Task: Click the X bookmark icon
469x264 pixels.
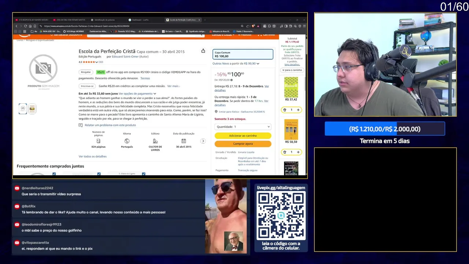Action: [111, 32]
